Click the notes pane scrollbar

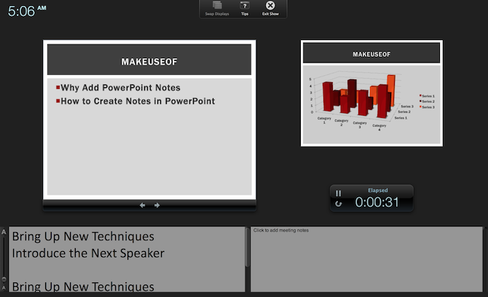click(x=248, y=247)
